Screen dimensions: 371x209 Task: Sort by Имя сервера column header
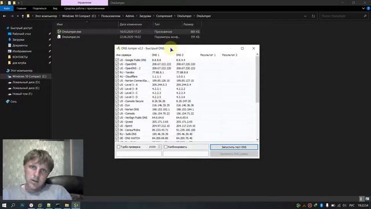pos(123,55)
